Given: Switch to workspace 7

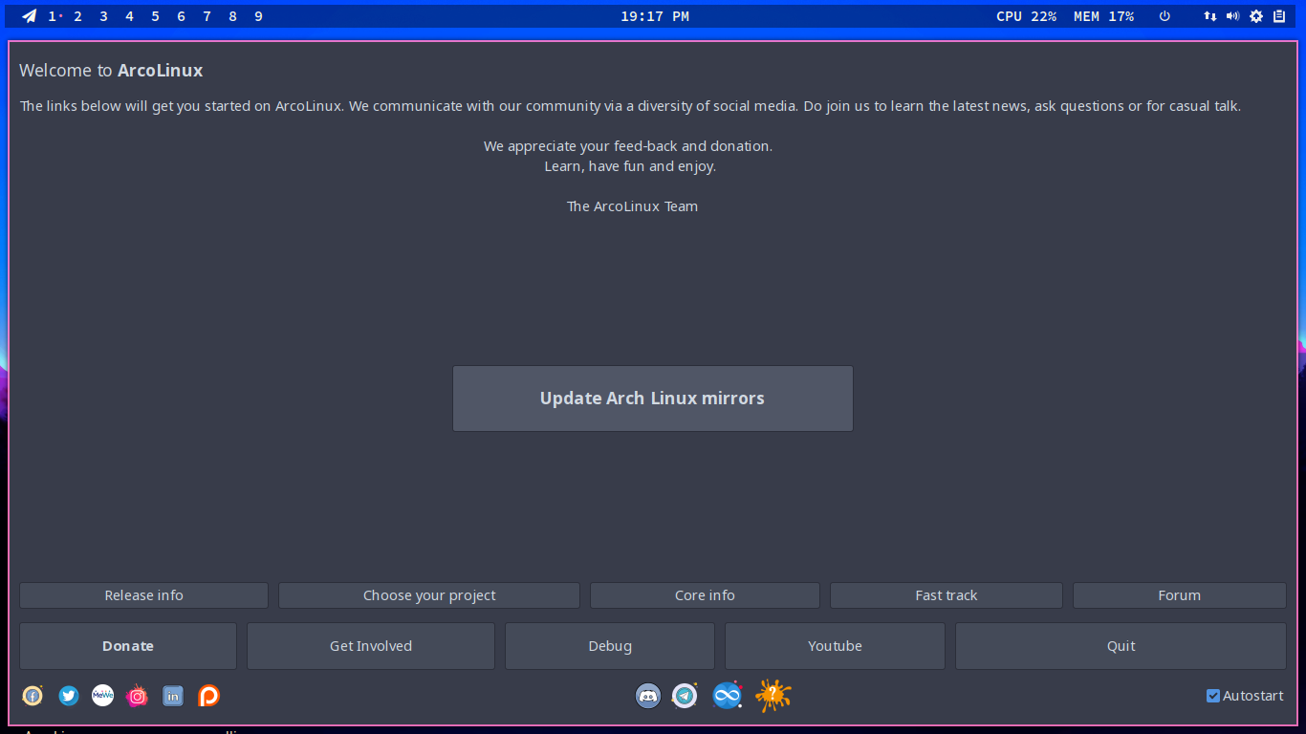Looking at the screenshot, I should tap(207, 16).
